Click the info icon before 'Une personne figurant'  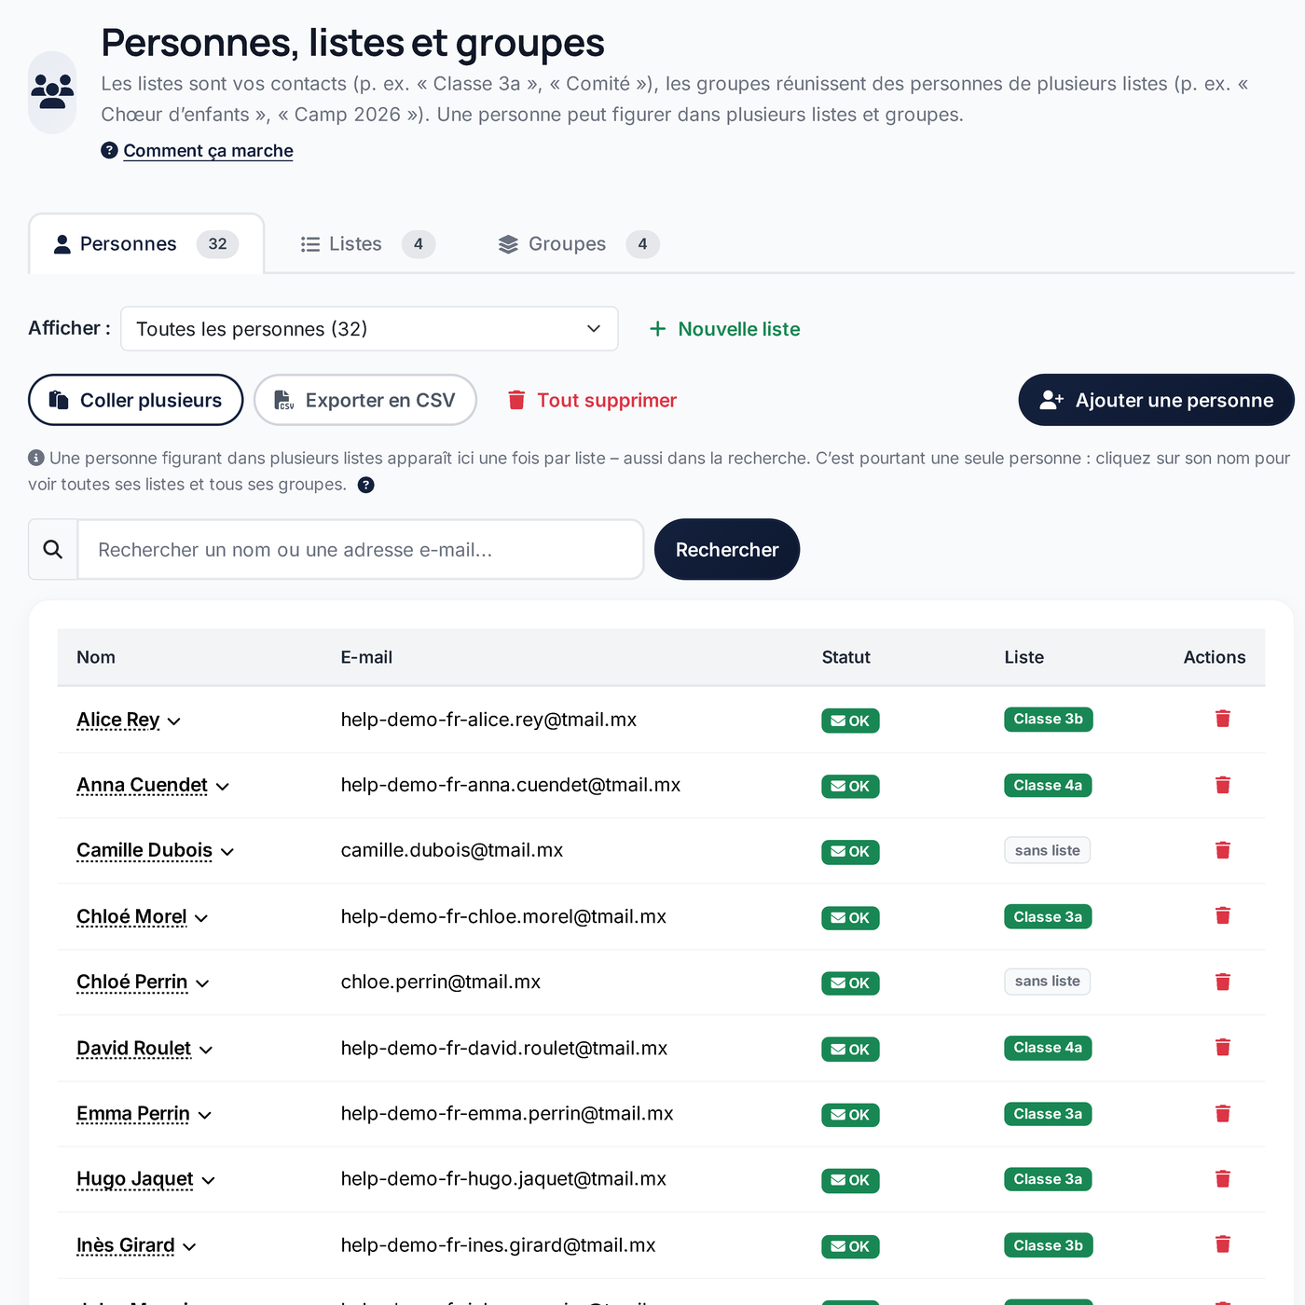36,458
